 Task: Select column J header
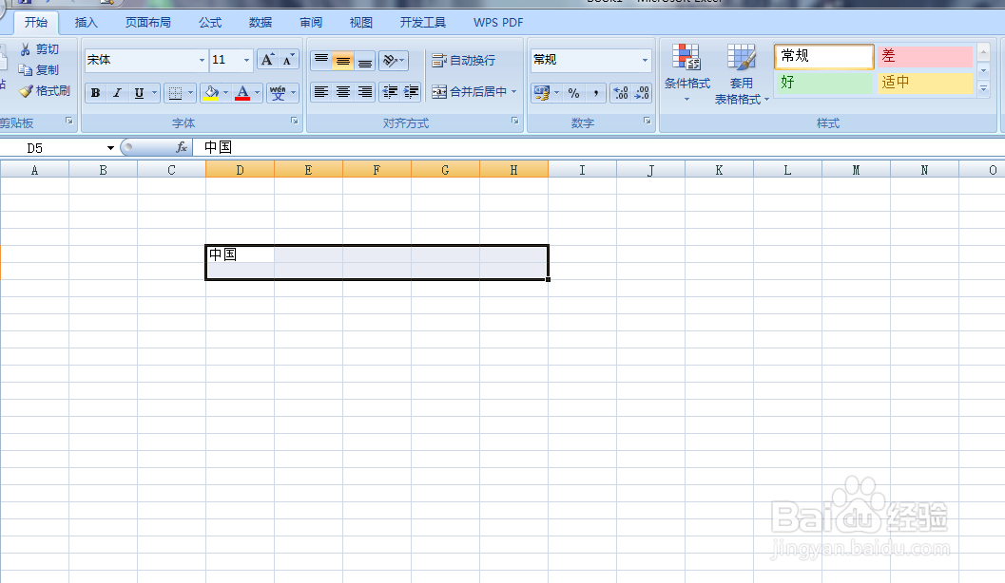[650, 170]
